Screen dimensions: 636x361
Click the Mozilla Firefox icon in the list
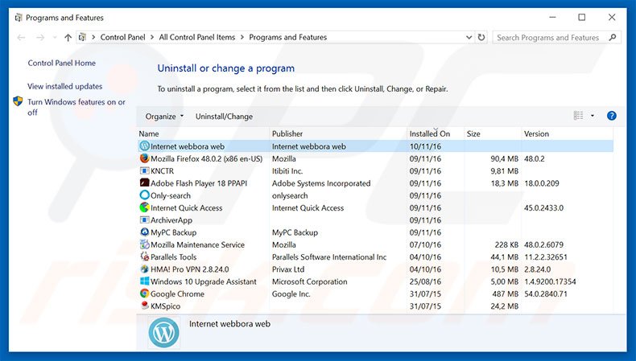[144, 158]
